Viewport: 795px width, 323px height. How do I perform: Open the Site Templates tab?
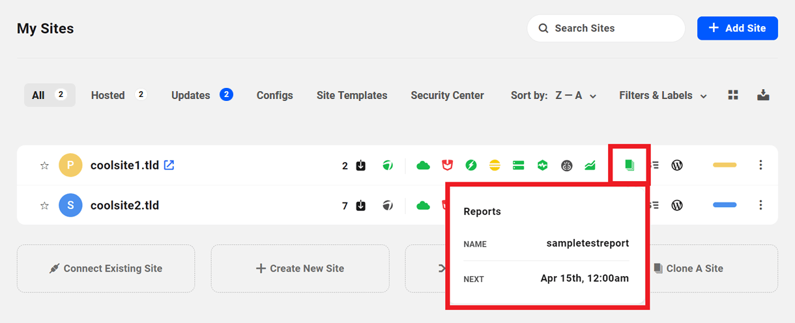click(x=352, y=95)
